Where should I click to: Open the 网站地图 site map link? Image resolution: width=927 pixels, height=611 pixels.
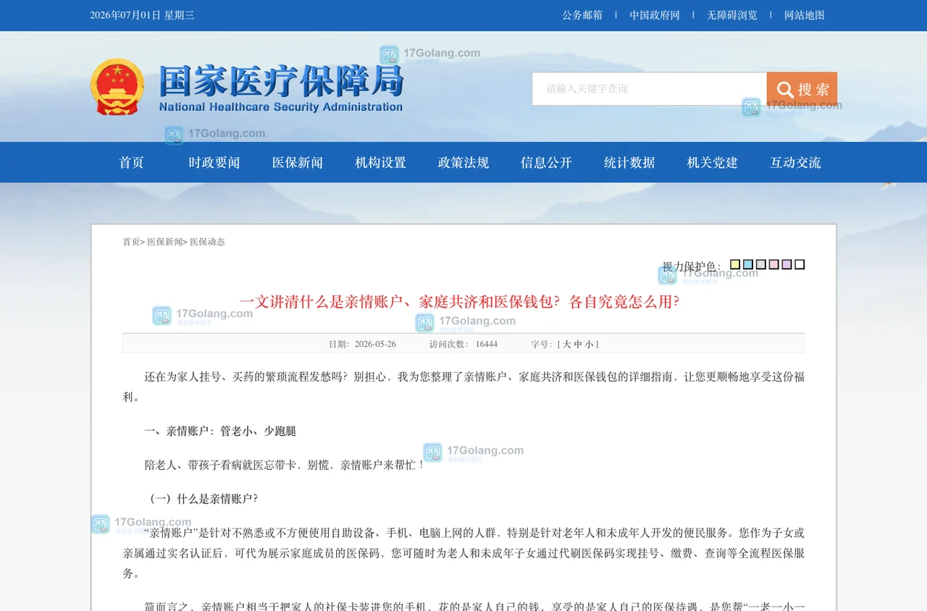805,15
